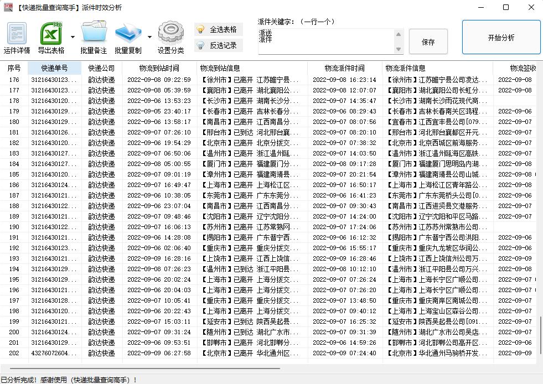
Task: Select all table rows with 全选表格
Action: click(x=224, y=29)
